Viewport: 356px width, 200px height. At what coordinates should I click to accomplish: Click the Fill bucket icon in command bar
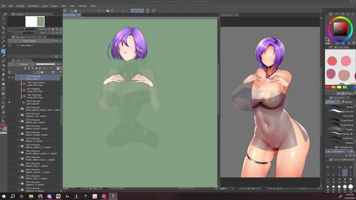click(x=108, y=11)
